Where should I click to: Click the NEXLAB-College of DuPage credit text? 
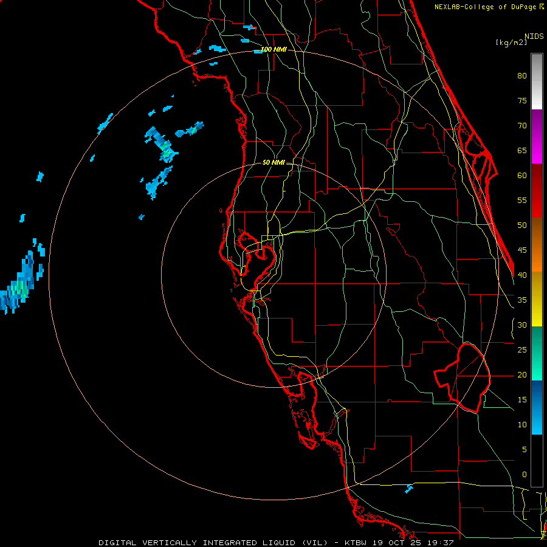click(x=489, y=7)
